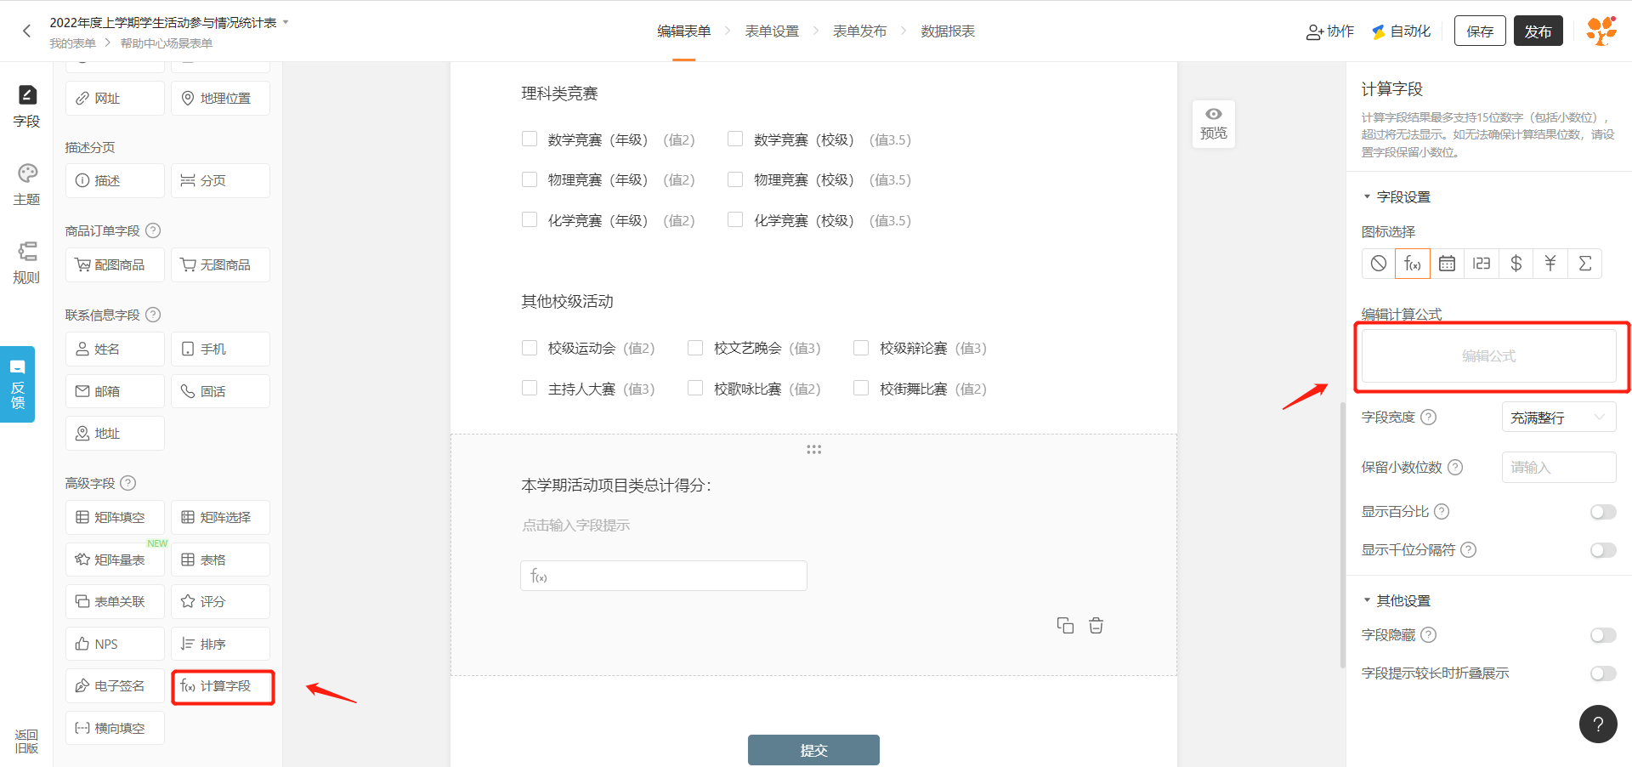This screenshot has height=767, width=1632.
Task: Click the 保留小数位数 input box
Action: [1558, 468]
